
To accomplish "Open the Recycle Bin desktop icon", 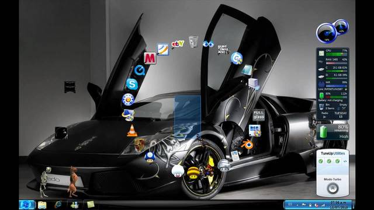I will pos(193,41).
